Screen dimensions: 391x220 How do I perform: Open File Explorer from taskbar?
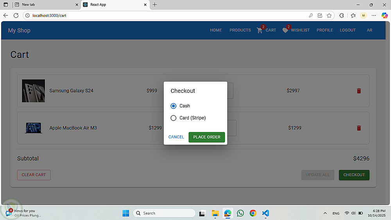[x=215, y=213]
